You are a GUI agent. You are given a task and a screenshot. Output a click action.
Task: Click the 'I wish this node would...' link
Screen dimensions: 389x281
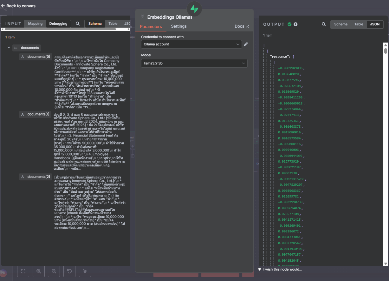point(282,269)
